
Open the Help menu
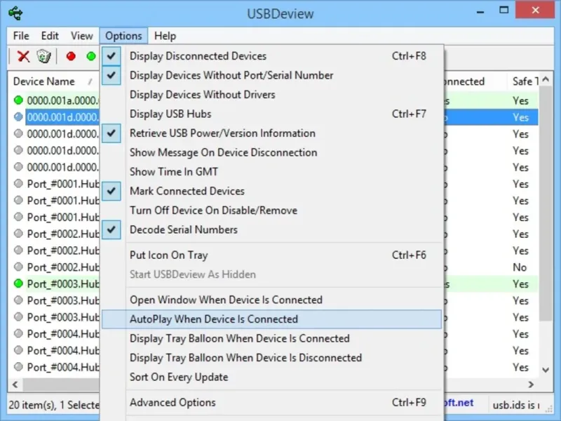pos(165,36)
